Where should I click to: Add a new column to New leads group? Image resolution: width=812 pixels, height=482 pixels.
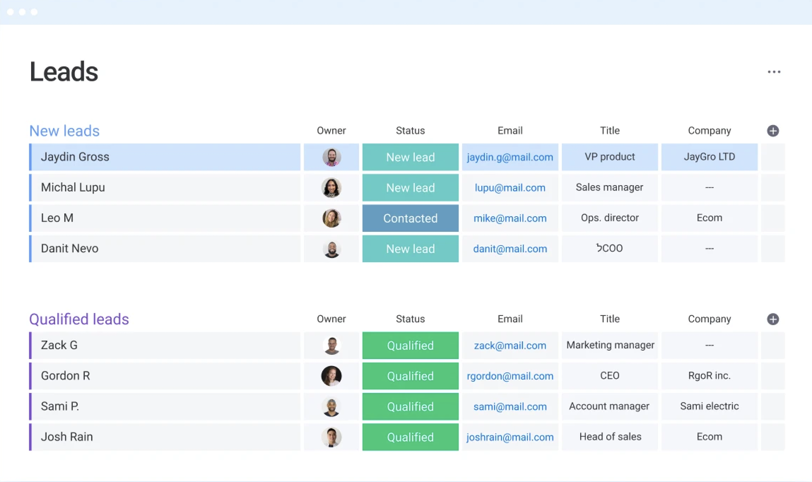pos(773,131)
